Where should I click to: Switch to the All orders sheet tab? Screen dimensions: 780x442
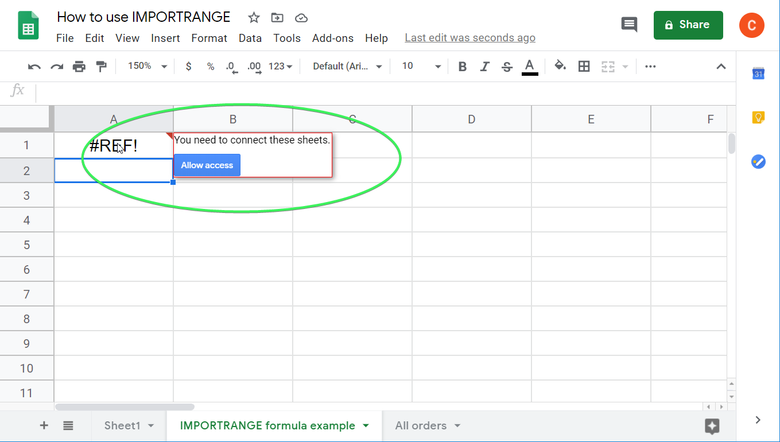pos(428,426)
